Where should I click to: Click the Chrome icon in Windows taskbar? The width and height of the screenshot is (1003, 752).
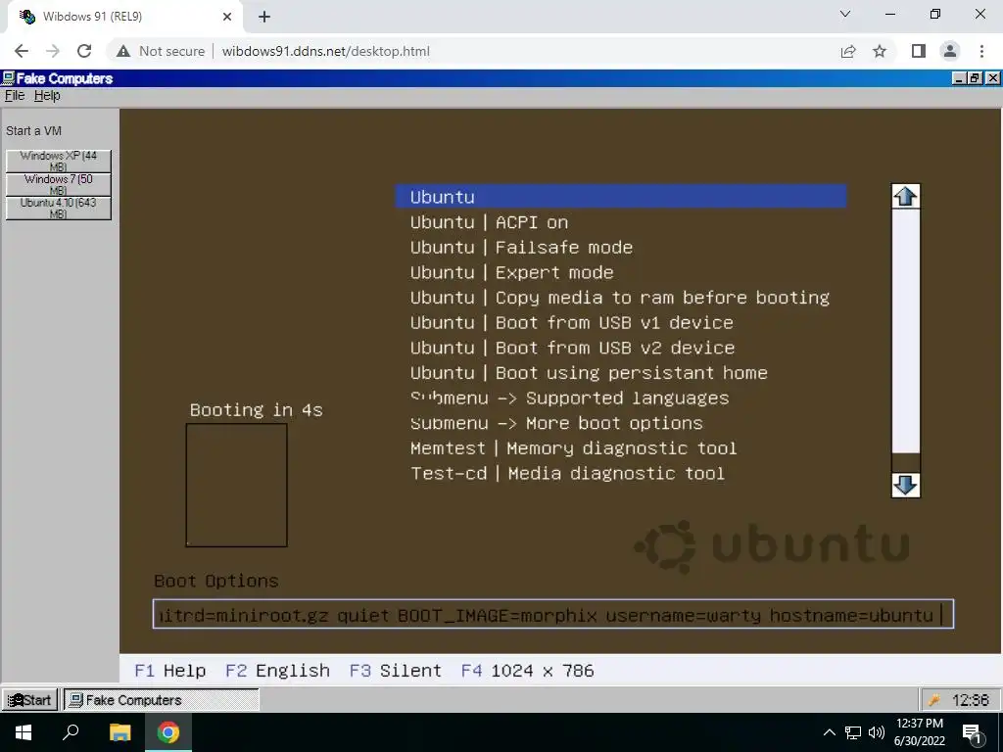168,732
